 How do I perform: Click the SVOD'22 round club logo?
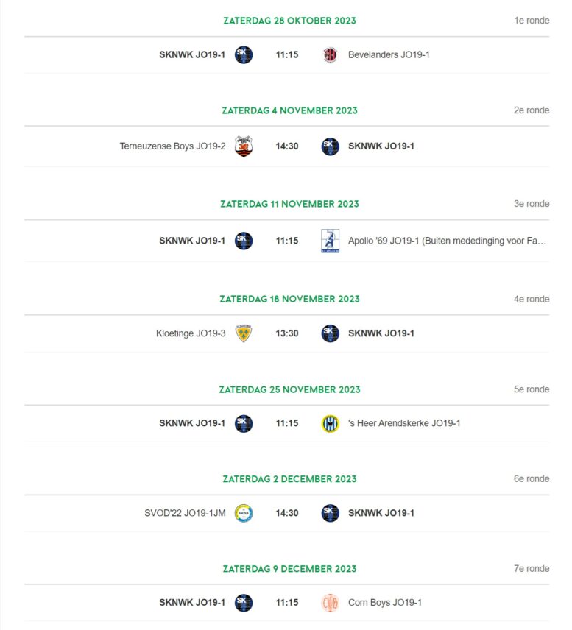point(244,513)
